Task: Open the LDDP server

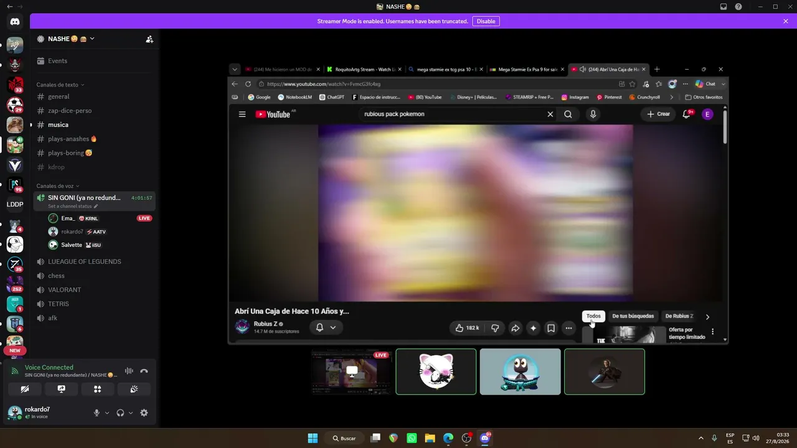Action: pos(15,204)
